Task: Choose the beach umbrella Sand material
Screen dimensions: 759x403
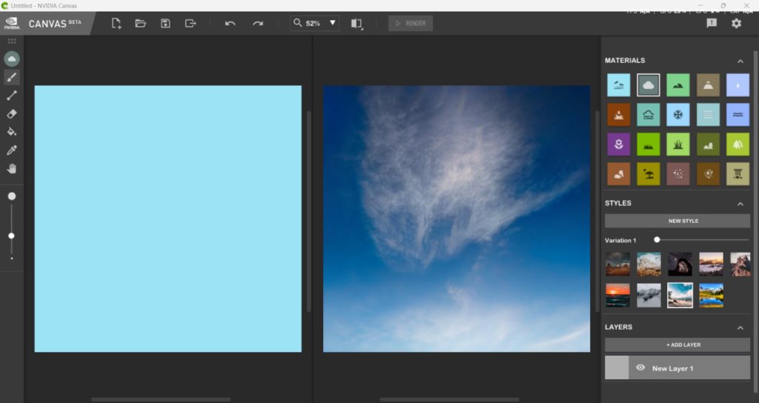Action: [648, 173]
